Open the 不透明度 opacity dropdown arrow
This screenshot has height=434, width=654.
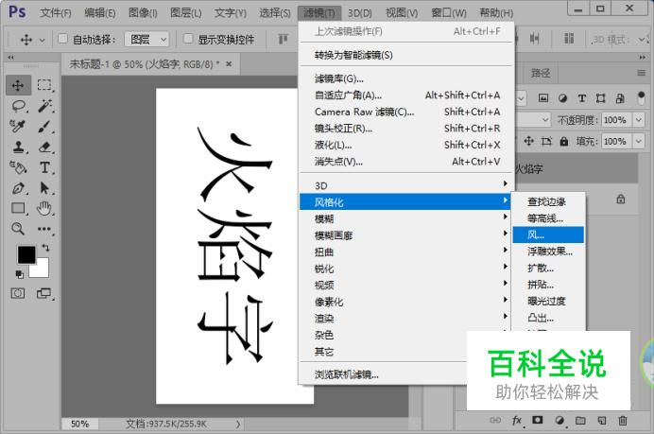(639, 120)
